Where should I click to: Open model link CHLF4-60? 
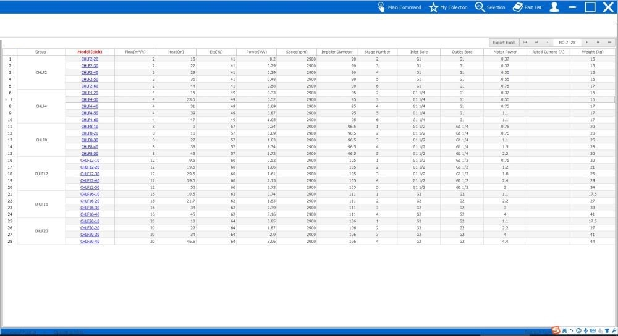(90, 120)
